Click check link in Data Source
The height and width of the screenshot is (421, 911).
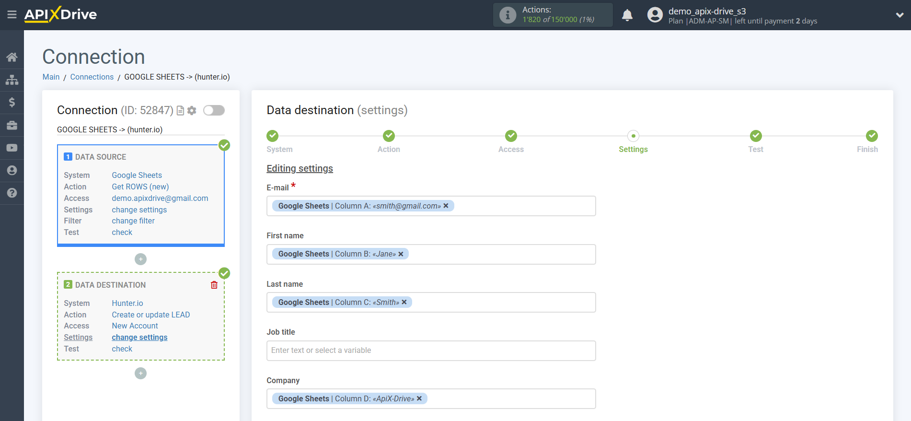point(122,232)
